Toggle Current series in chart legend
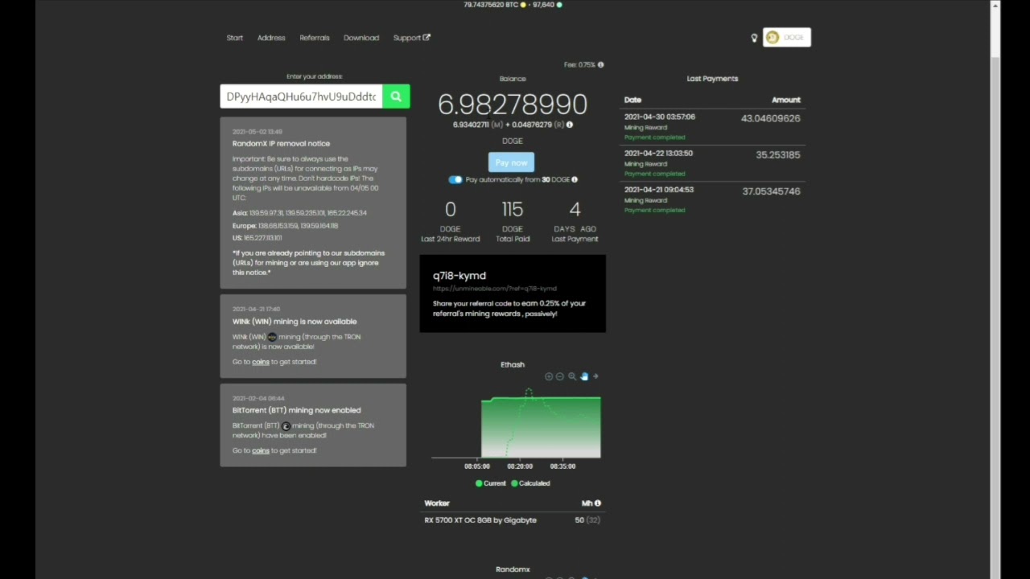This screenshot has height=579, width=1030. [491, 483]
